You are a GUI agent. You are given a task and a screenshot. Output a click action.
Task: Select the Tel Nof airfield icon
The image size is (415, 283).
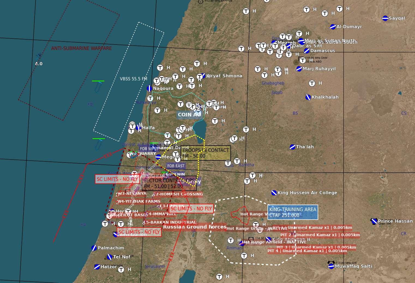(x=109, y=257)
